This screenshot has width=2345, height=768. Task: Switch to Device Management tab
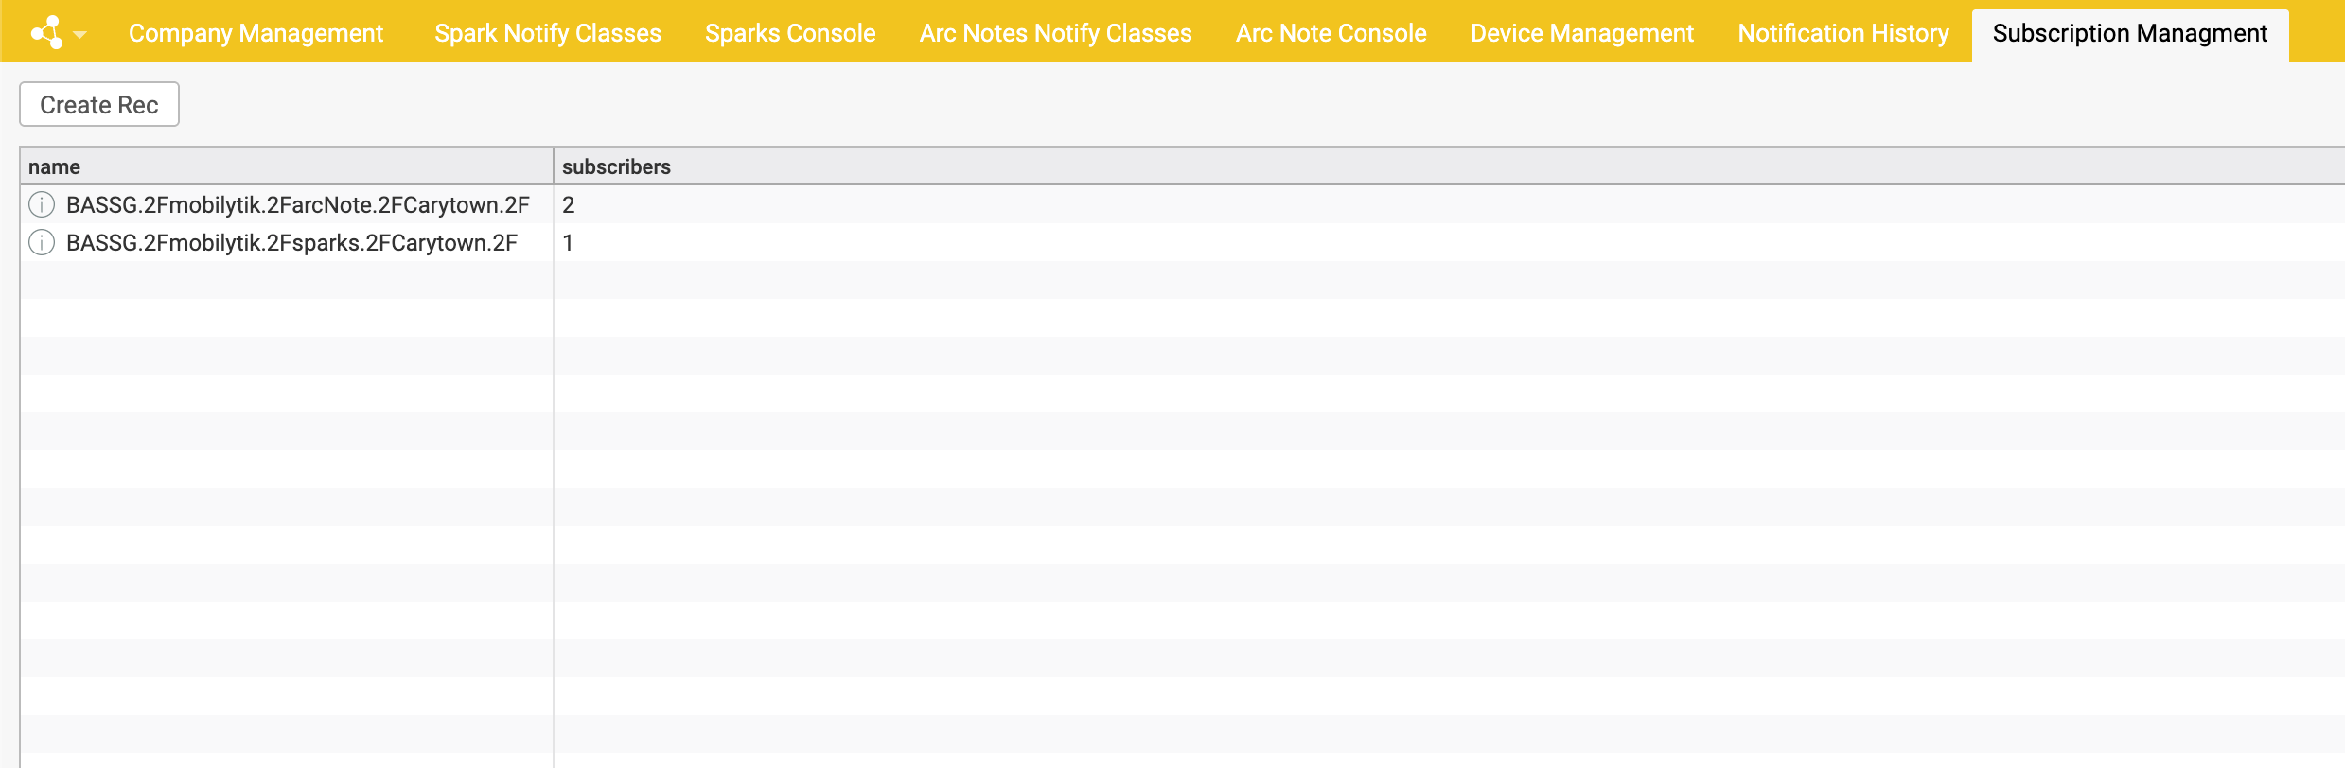pyautogui.click(x=1581, y=33)
